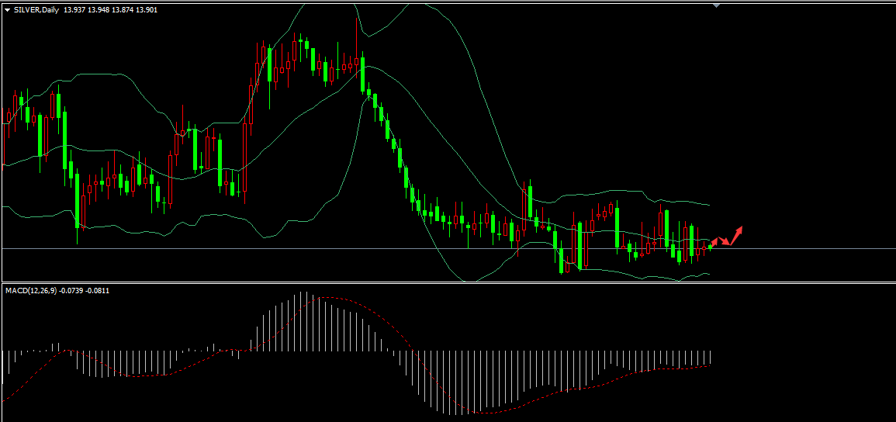The width and height of the screenshot is (896, 422).
Task: Select the white horizontal line on the price chart
Action: 448,248
